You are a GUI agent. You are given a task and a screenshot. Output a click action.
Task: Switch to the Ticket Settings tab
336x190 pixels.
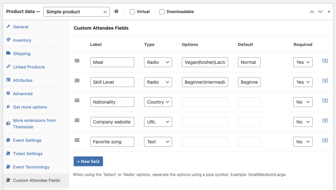28,154
